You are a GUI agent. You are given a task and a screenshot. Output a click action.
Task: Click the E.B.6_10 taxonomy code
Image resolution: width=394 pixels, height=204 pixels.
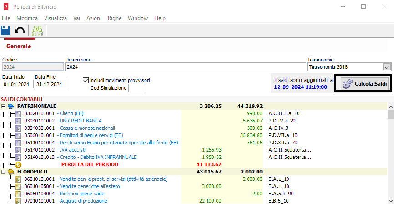coord(278,201)
